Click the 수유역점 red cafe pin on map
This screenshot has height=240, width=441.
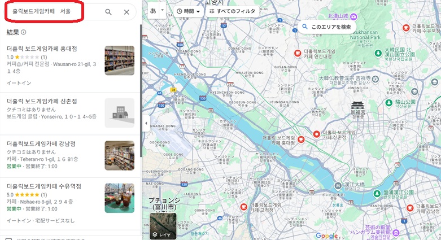coord(406,28)
